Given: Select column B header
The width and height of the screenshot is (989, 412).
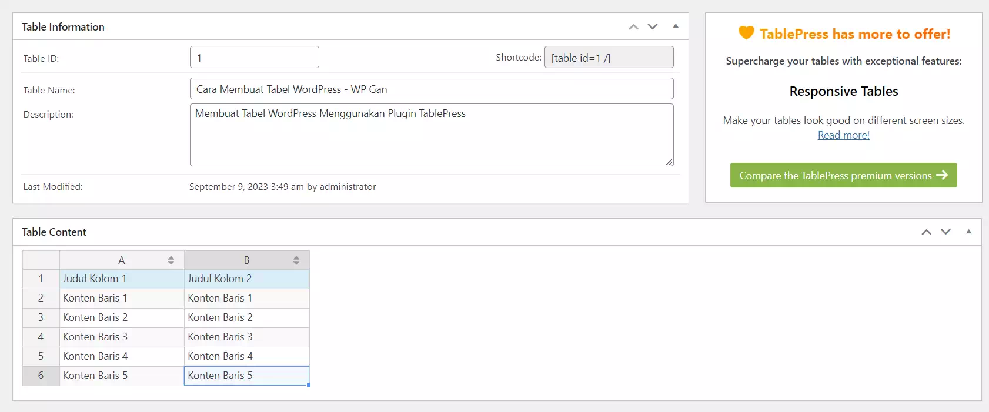Looking at the screenshot, I should [247, 260].
